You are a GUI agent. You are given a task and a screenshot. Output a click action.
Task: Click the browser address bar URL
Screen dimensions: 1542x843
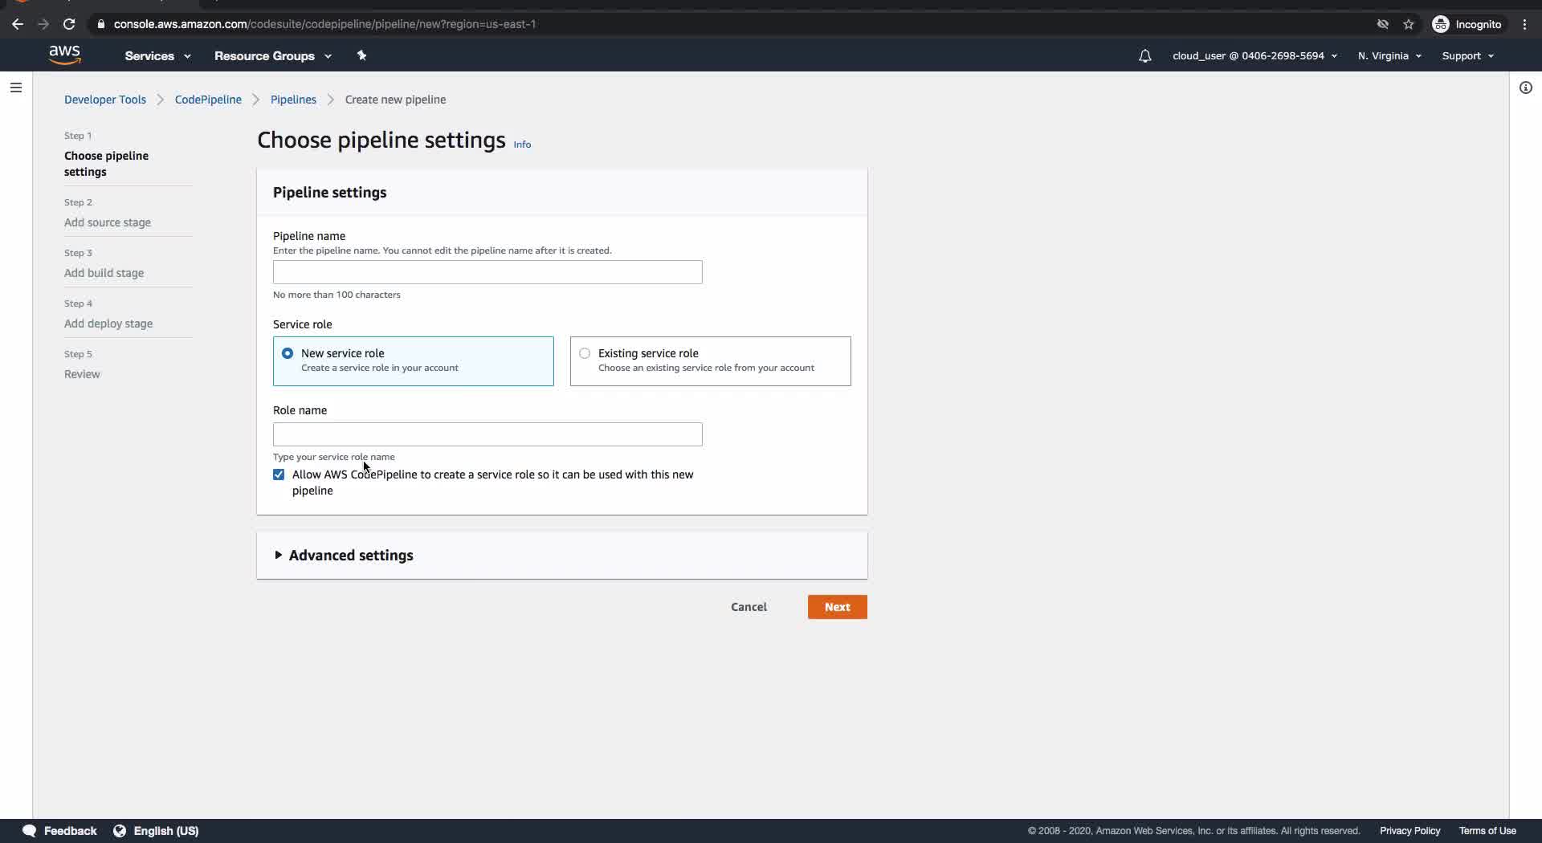coord(324,24)
